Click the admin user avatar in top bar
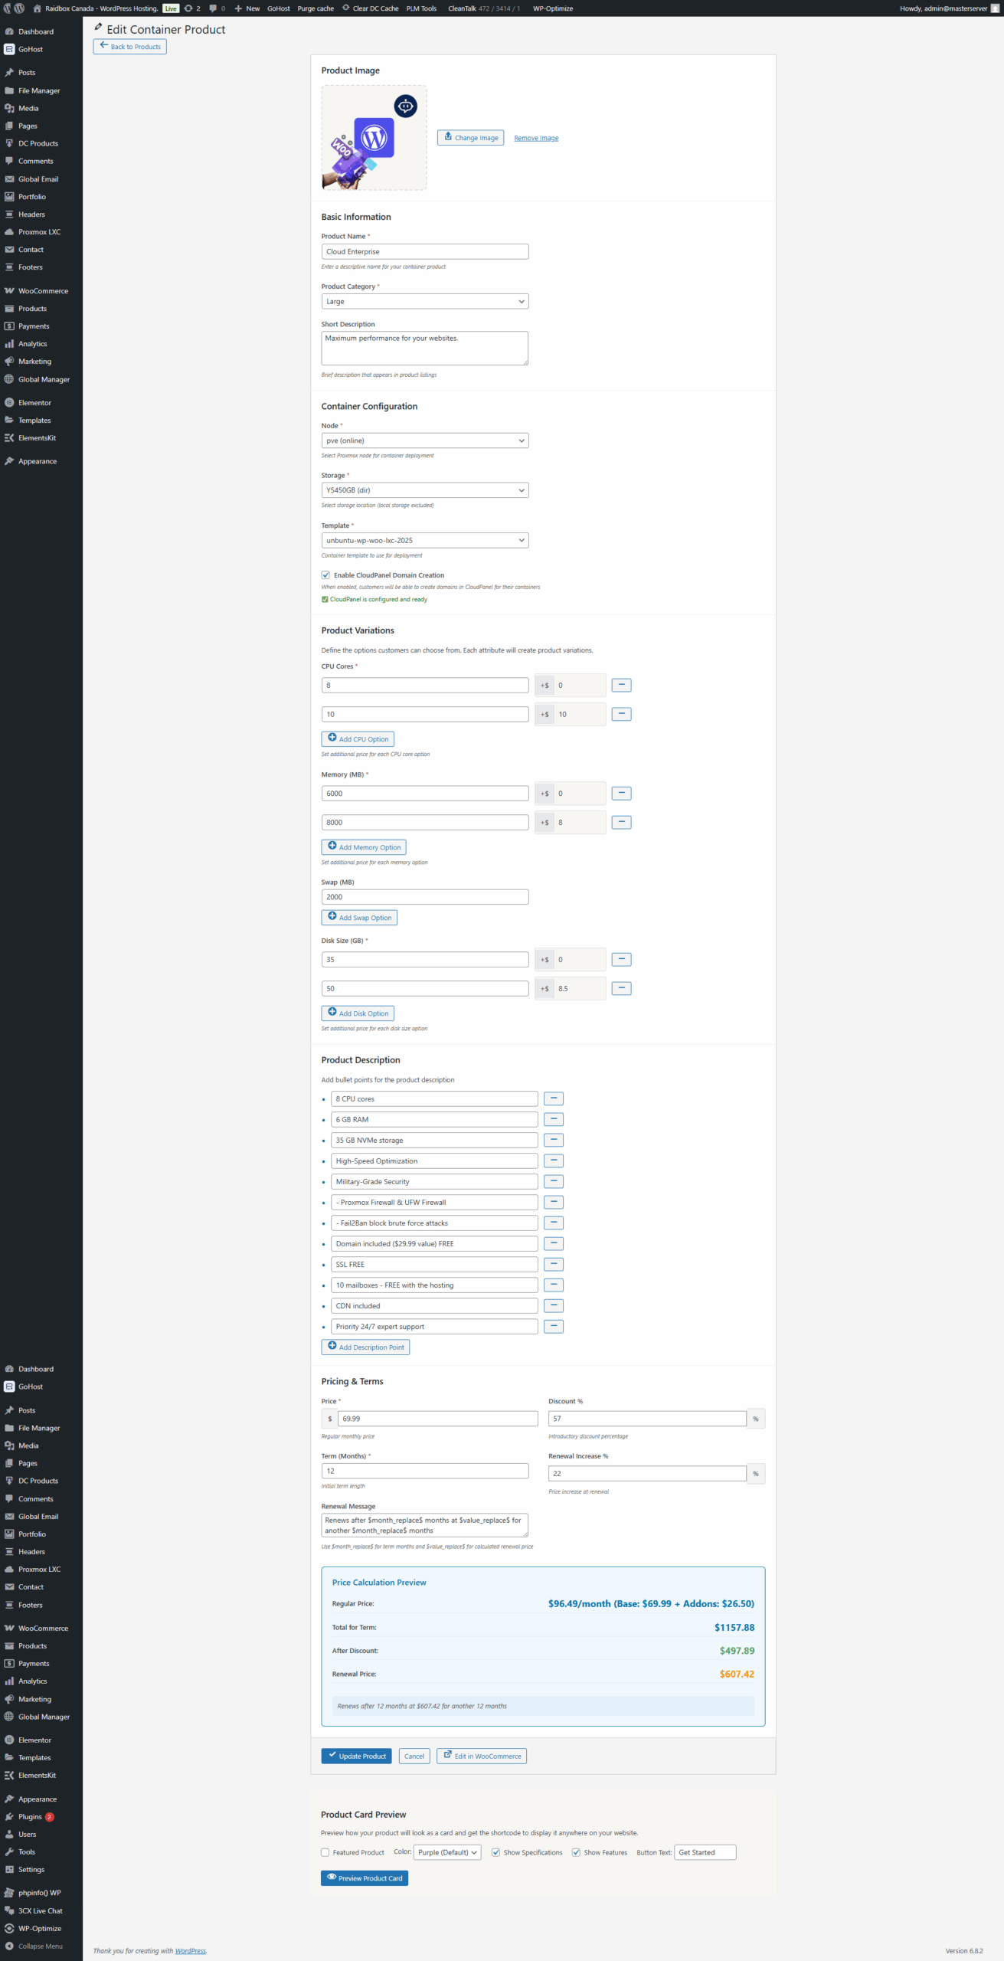This screenshot has width=1004, height=1961. (995, 8)
